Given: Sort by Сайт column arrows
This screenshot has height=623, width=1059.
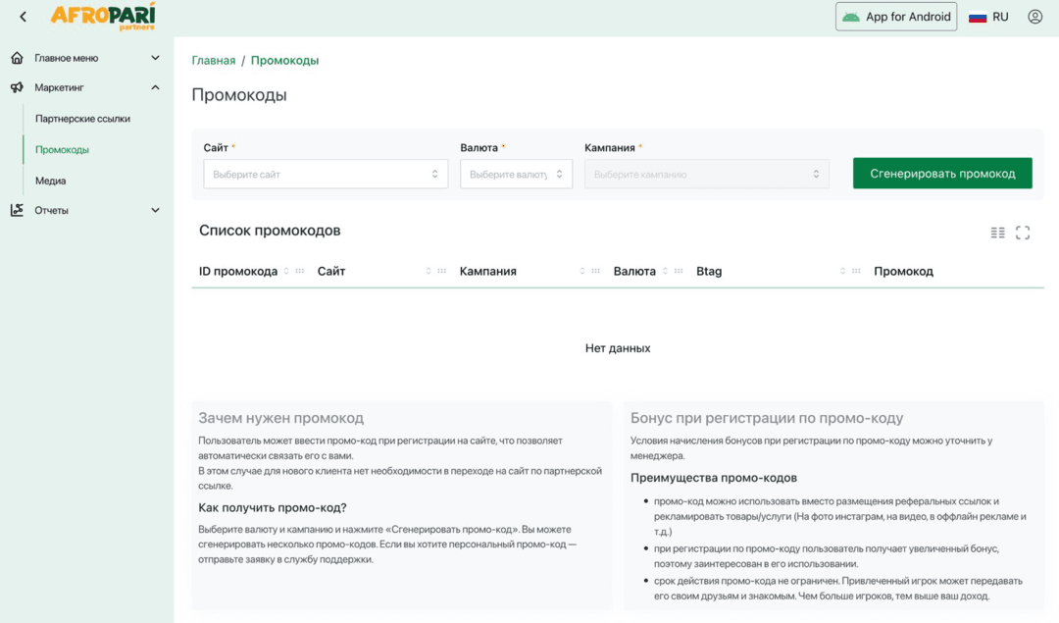Looking at the screenshot, I should (x=429, y=271).
